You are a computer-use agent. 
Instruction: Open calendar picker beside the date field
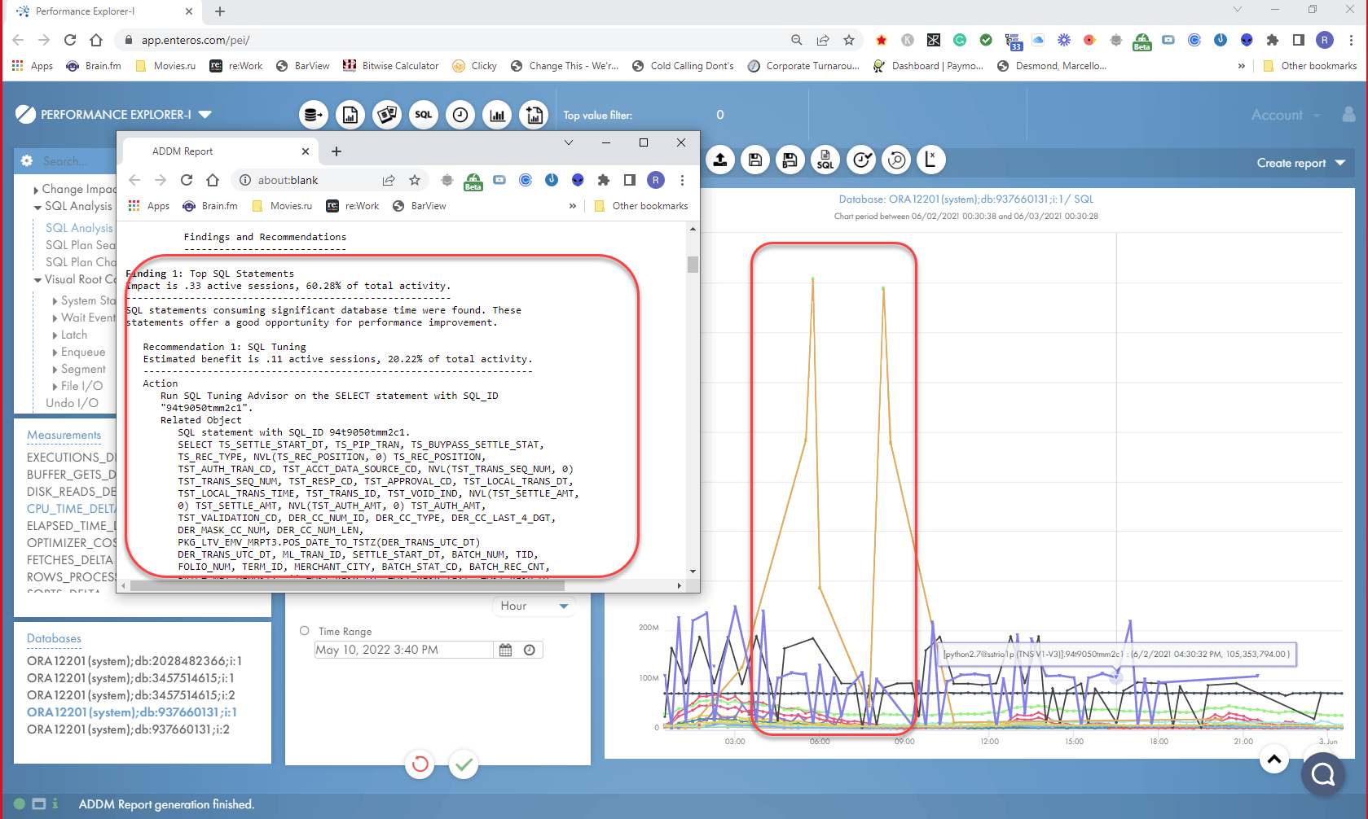point(506,650)
